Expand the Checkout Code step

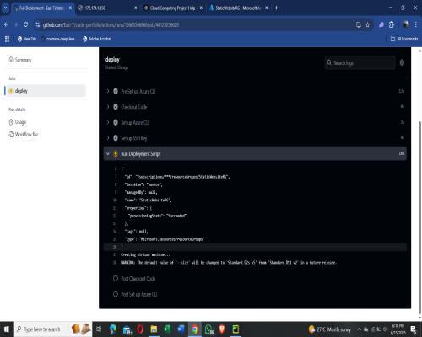click(x=255, y=107)
